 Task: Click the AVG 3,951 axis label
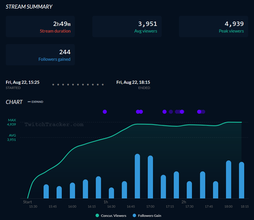coord(12,137)
